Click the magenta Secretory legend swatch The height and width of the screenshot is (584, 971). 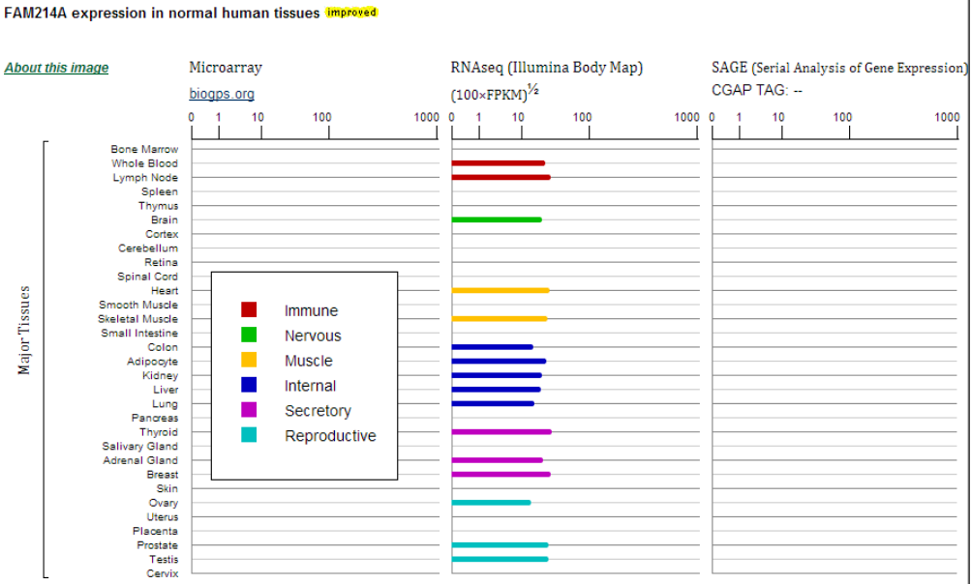coord(249,410)
